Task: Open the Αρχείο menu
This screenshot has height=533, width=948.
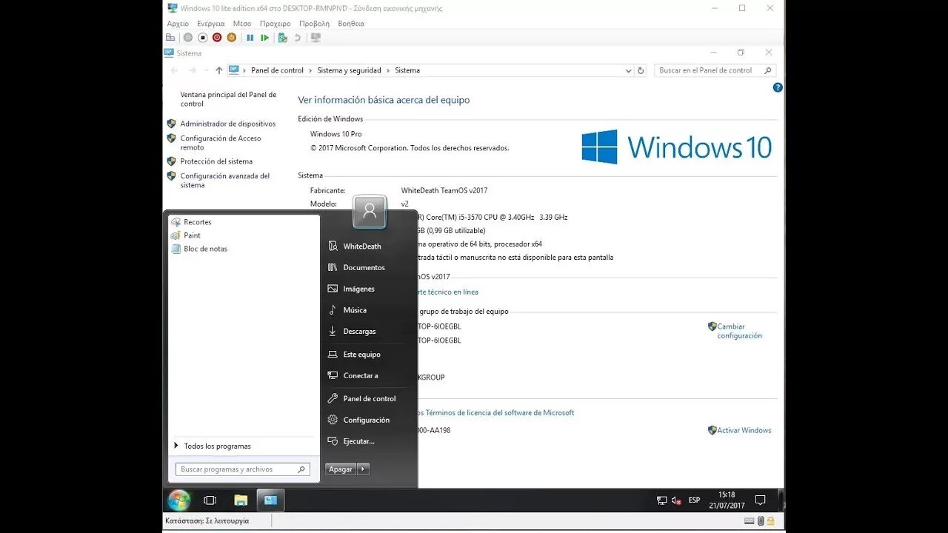Action: pyautogui.click(x=178, y=24)
